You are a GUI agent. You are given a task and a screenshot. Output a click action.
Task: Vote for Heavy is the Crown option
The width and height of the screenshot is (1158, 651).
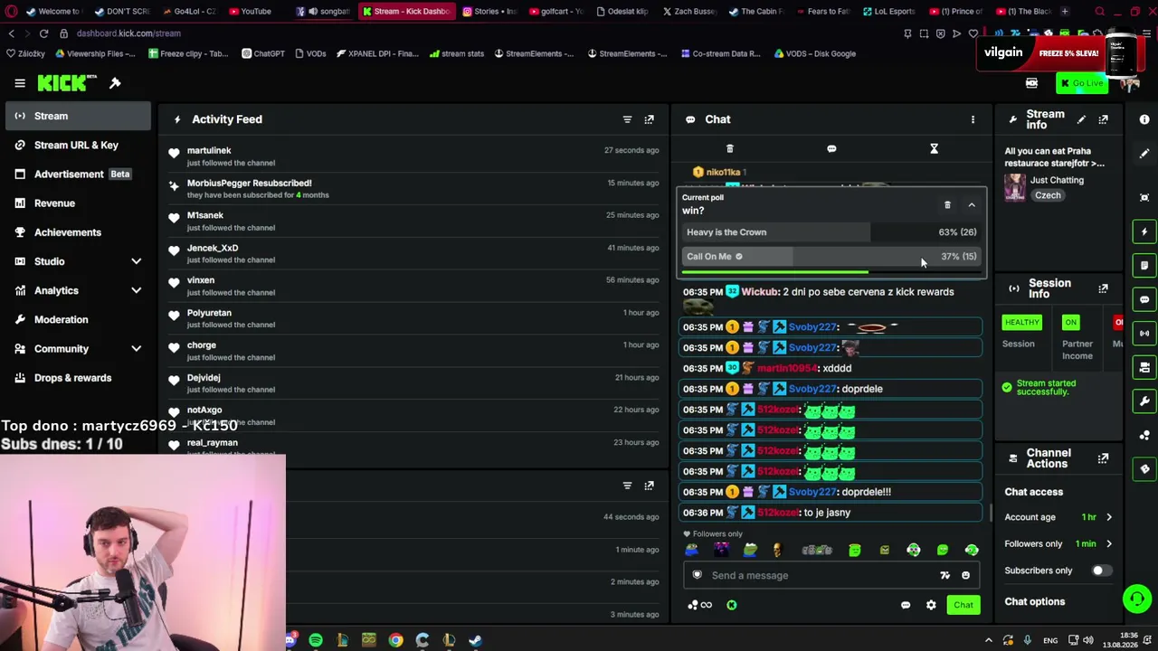[x=831, y=232]
